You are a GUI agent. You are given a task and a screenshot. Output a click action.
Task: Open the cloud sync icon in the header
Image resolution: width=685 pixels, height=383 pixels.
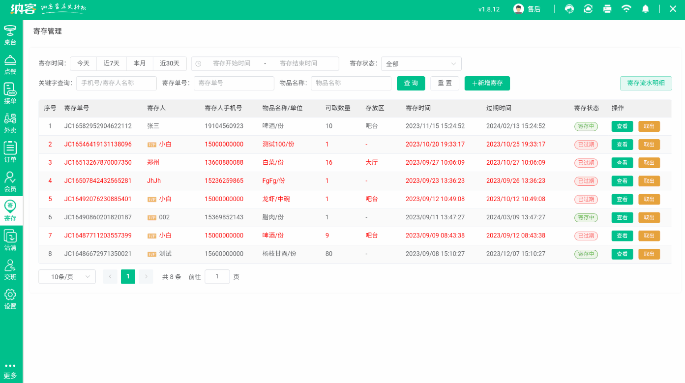pyautogui.click(x=588, y=9)
